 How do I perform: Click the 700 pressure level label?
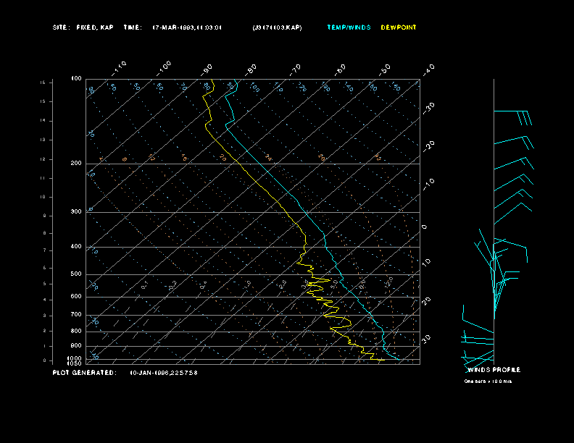pyautogui.click(x=76, y=314)
